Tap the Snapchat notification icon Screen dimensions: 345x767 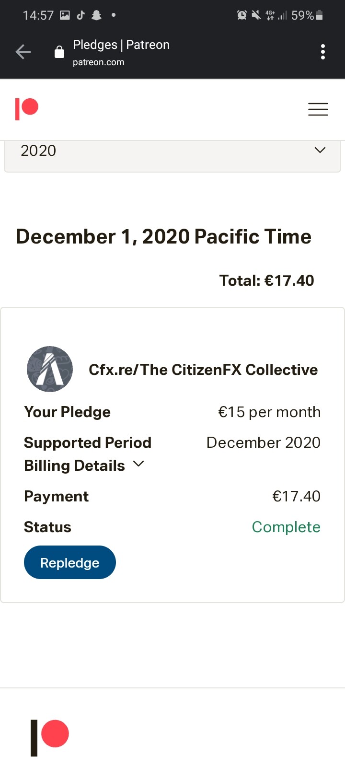[96, 15]
